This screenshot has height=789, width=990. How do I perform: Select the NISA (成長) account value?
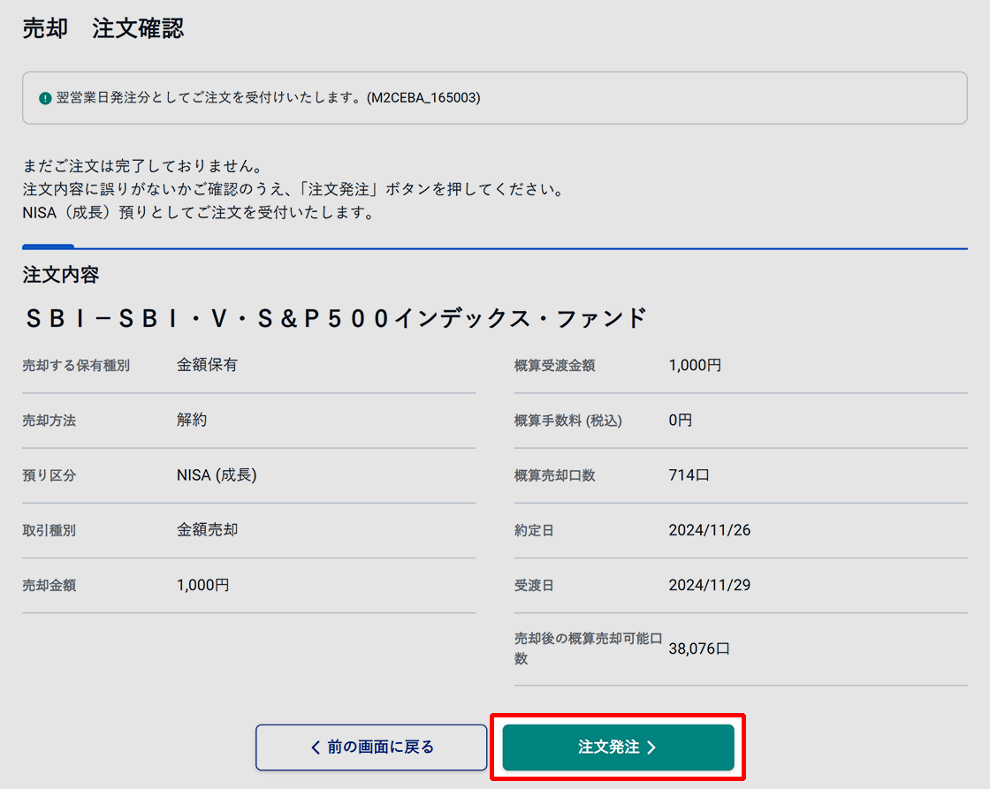click(x=217, y=474)
